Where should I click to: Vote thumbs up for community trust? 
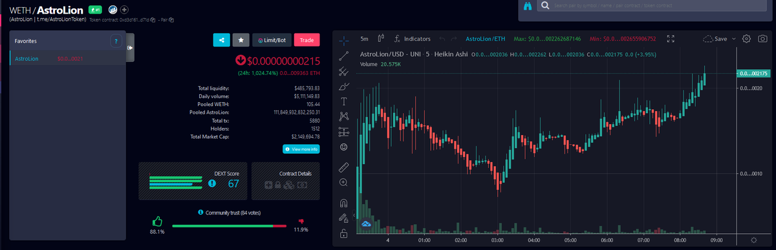(x=156, y=221)
